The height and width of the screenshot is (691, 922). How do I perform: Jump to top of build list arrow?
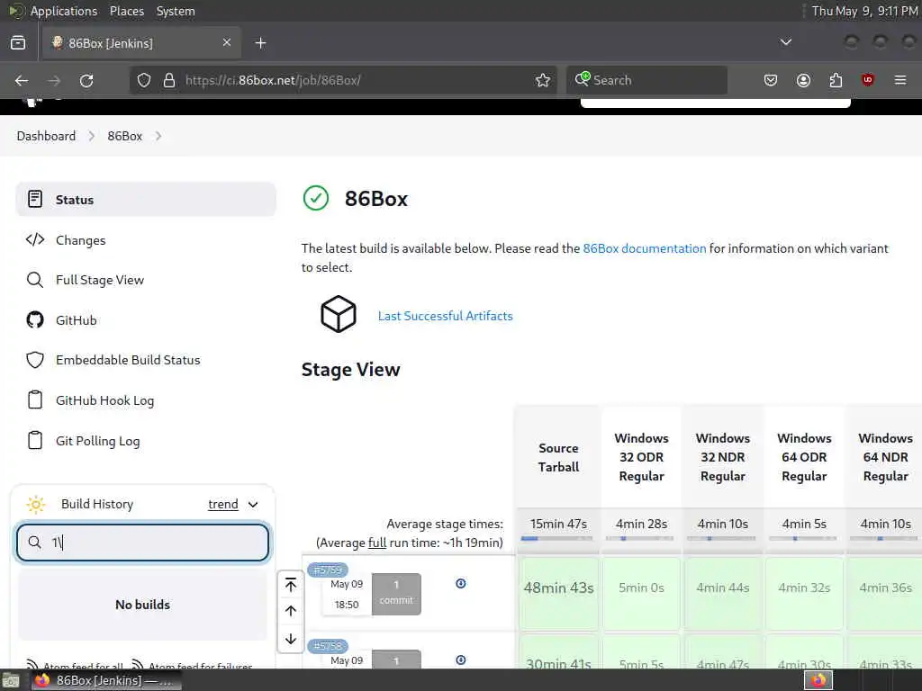(x=291, y=585)
